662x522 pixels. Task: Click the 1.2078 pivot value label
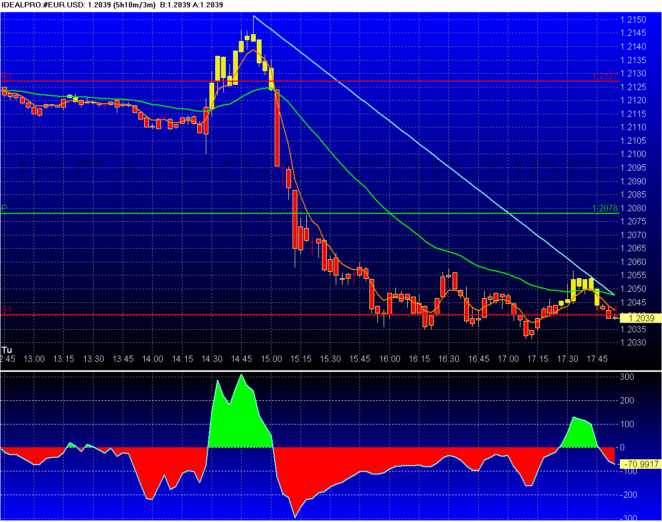pos(605,208)
